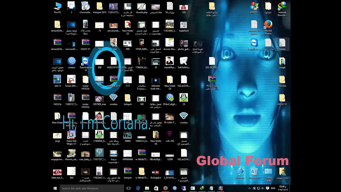Open the TP-LINK-T... desktop icon

tap(170, 118)
